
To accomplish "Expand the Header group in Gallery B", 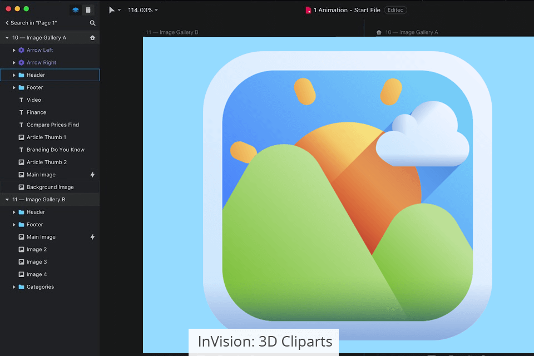I will 14,212.
